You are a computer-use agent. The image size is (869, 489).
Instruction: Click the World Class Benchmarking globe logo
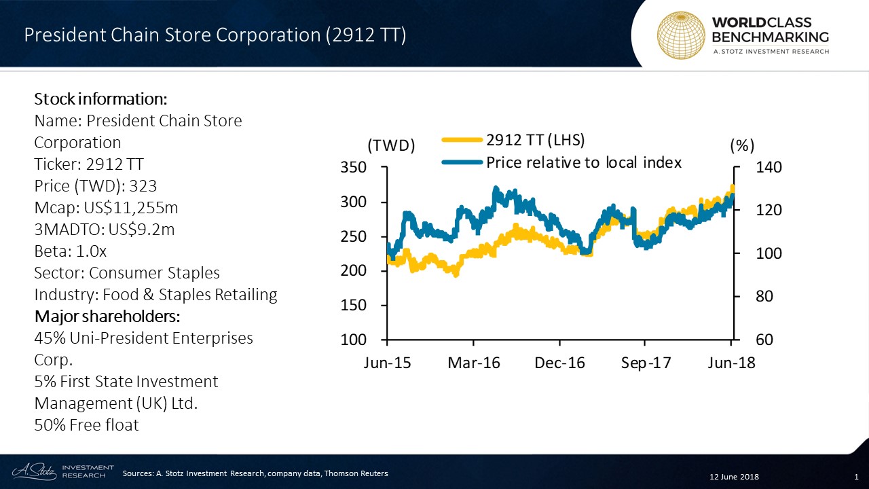(x=681, y=34)
